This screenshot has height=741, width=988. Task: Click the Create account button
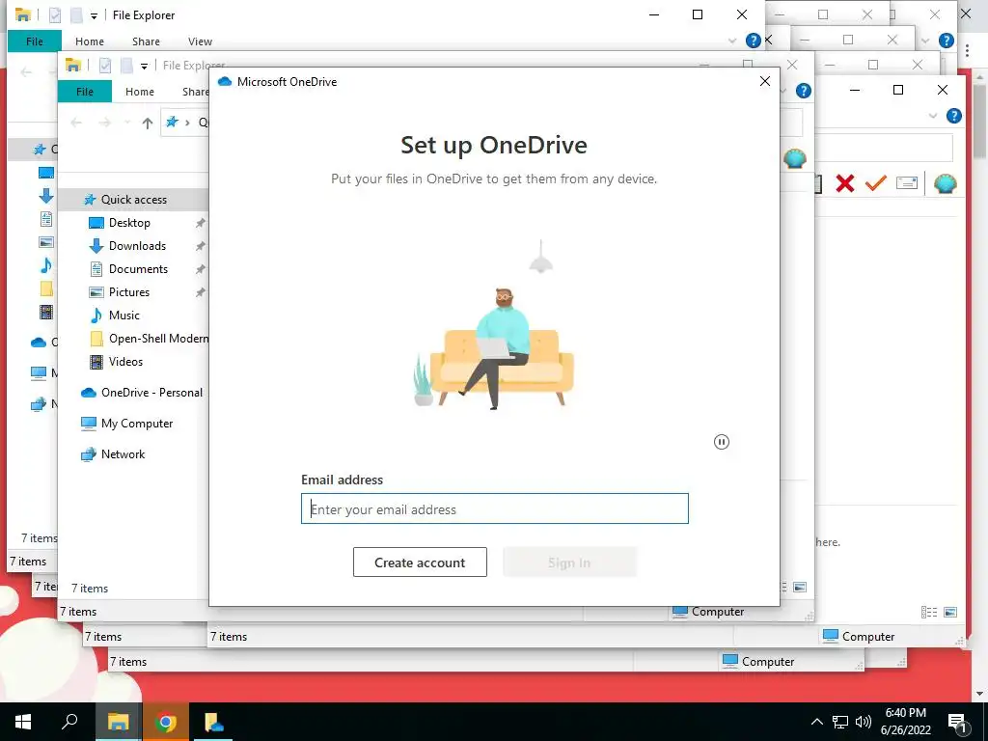pos(420,563)
